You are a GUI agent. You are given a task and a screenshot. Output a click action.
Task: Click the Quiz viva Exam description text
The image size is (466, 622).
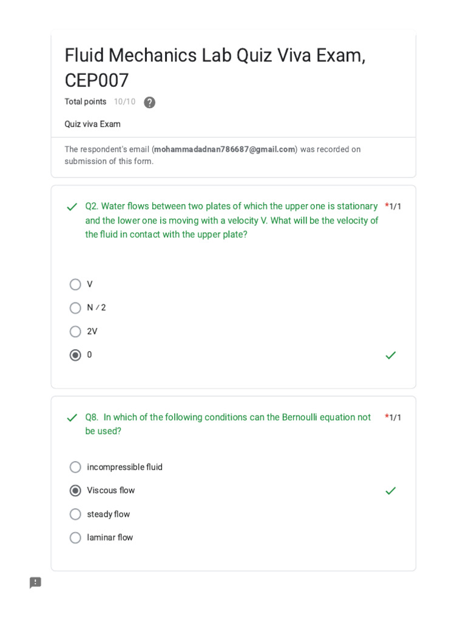click(x=92, y=124)
